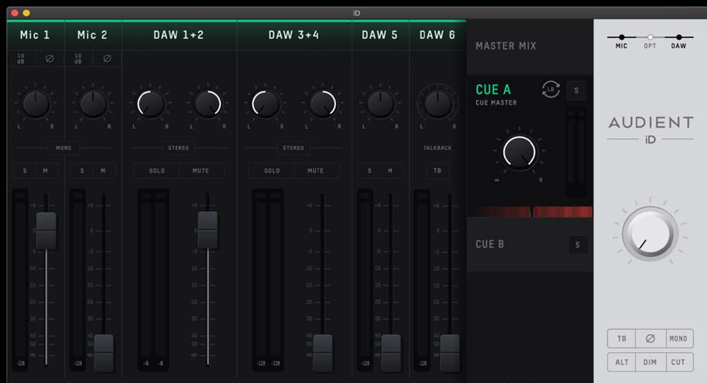Mute the DAW 5 channel
This screenshot has height=383, width=707.
click(390, 171)
